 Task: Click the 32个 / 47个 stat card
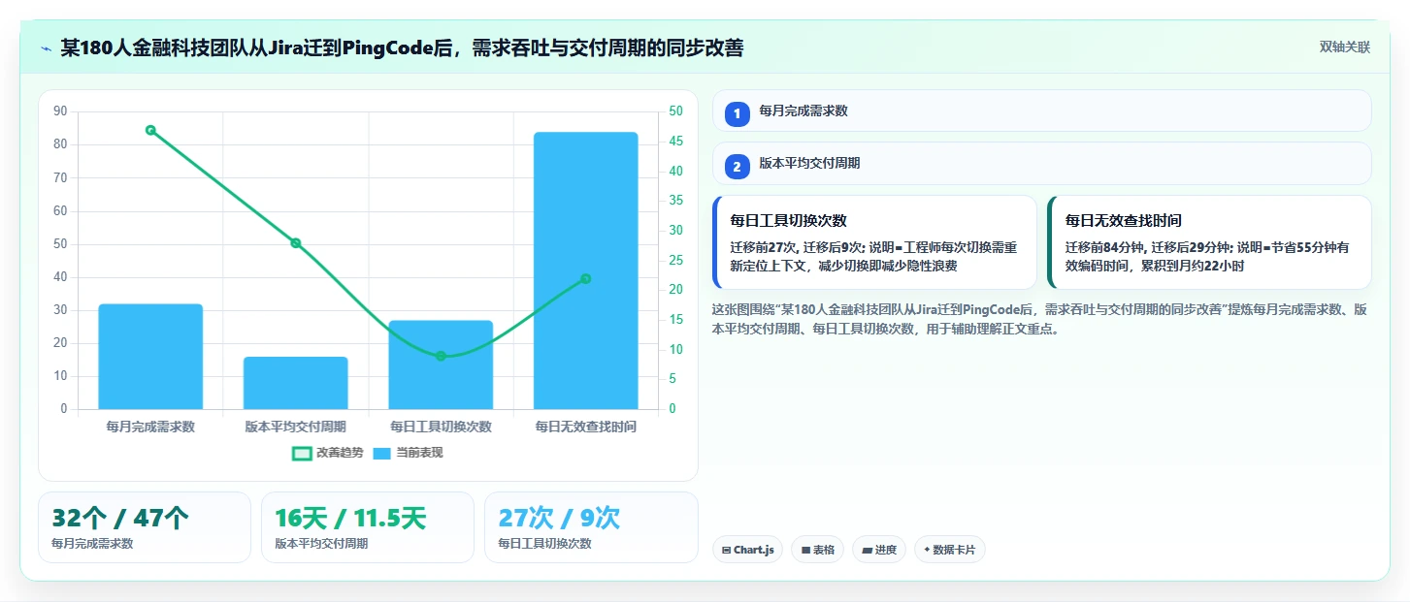point(145,527)
